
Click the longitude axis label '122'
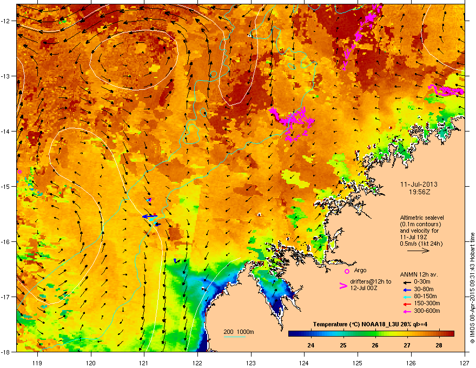(x=197, y=363)
